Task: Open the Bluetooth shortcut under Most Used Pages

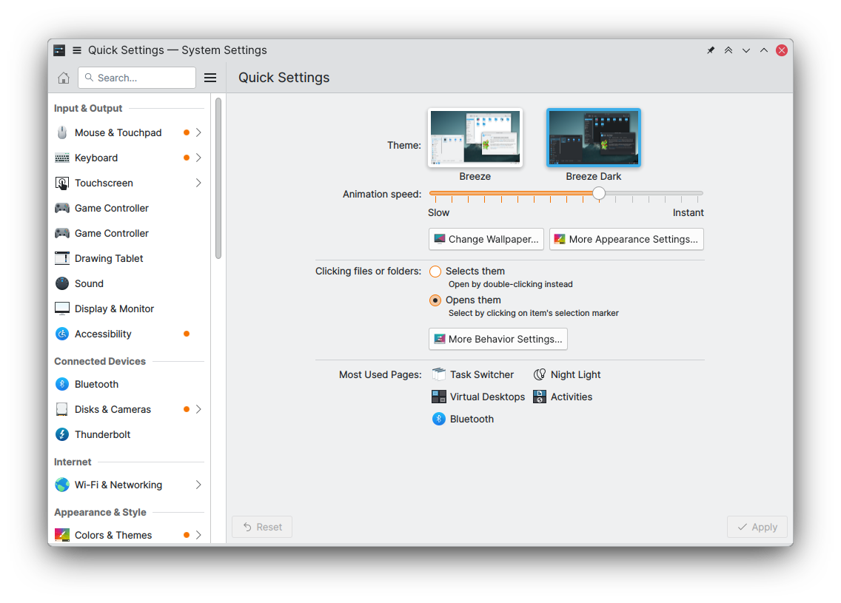Action: (463, 419)
